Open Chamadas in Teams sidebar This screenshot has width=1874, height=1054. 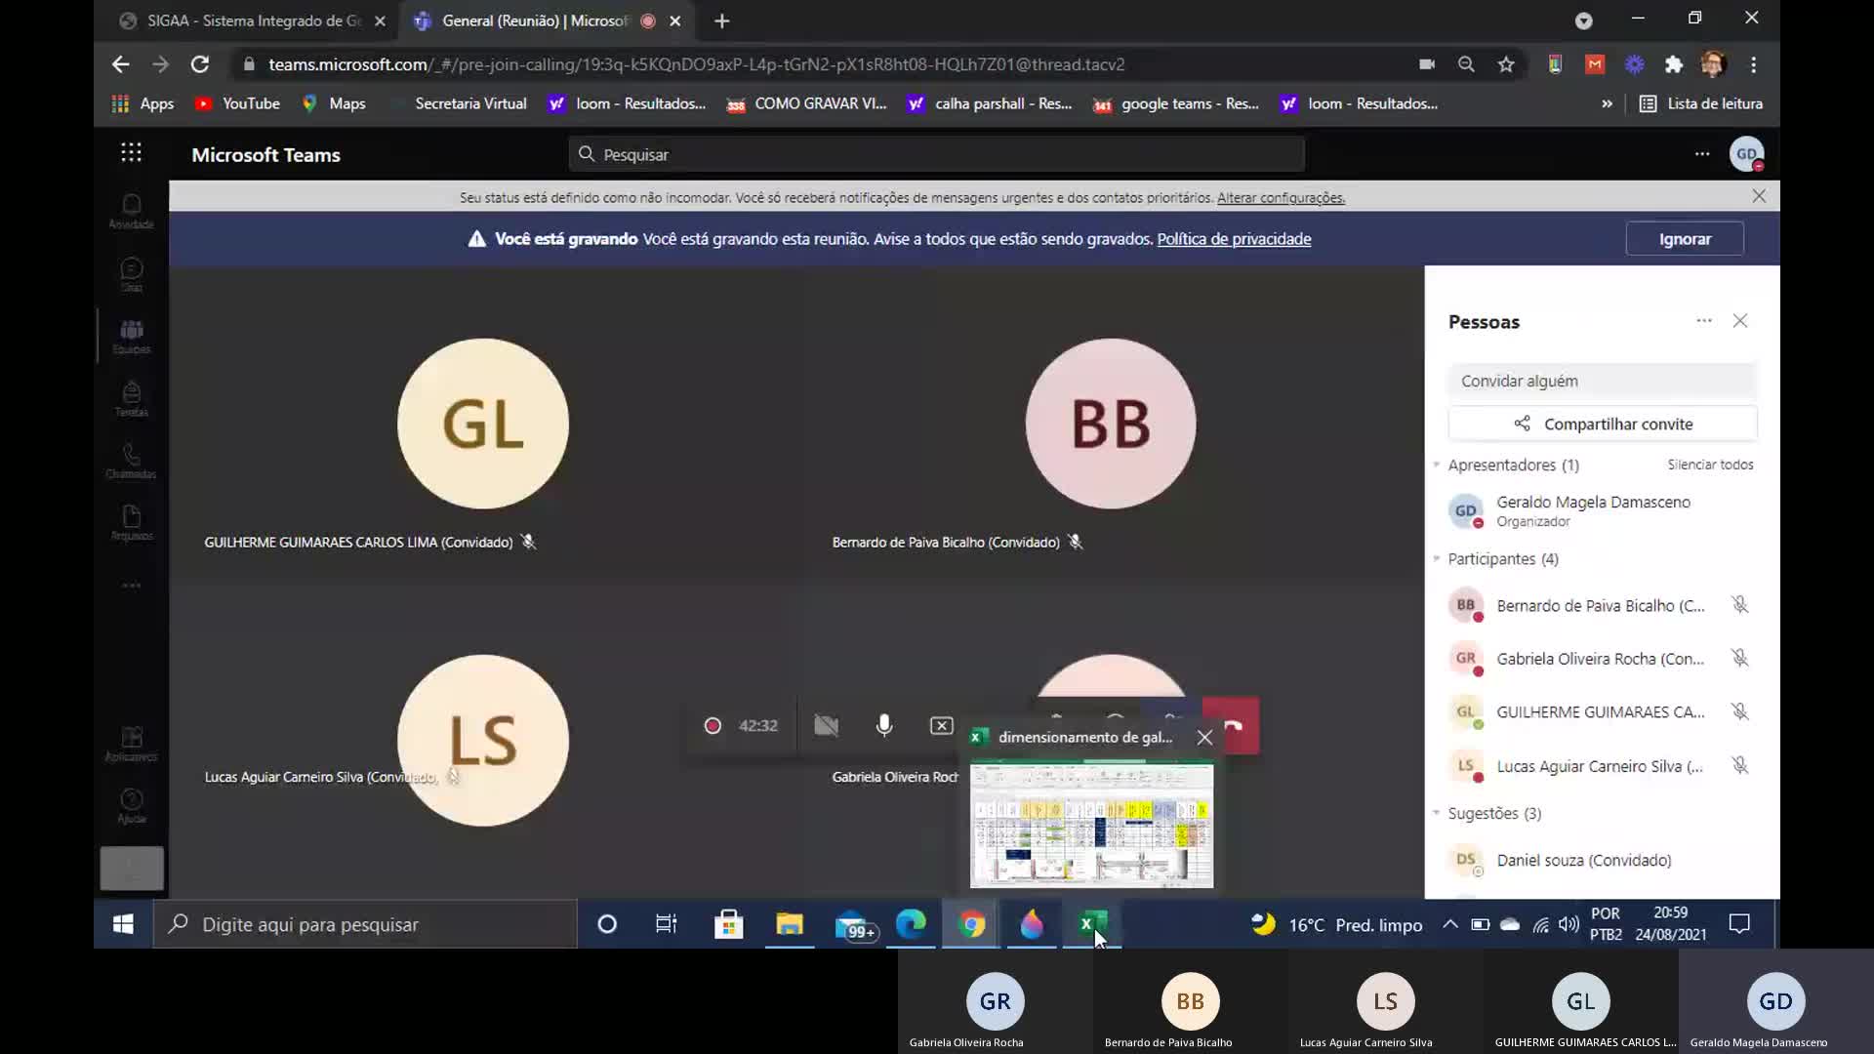tap(132, 461)
